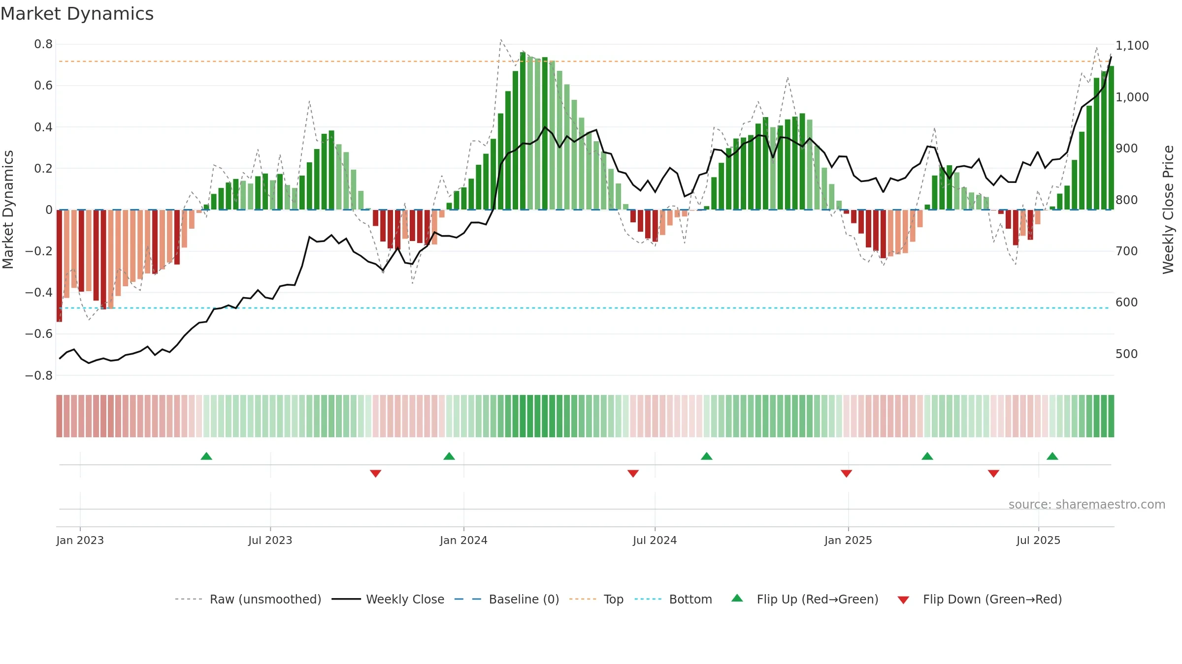The height and width of the screenshot is (664, 1182).
Task: Click the −0.8 left-axis tick label
Action: click(39, 375)
